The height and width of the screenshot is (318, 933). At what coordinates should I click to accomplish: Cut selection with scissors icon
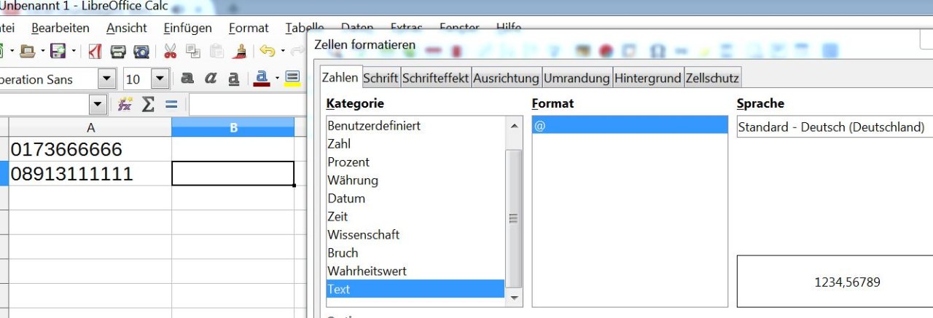170,52
